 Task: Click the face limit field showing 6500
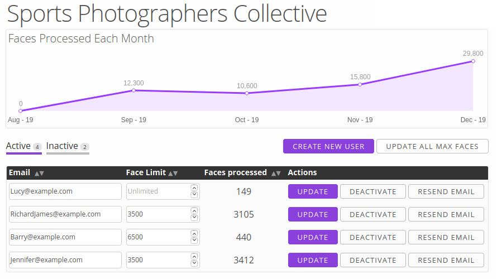(157, 237)
